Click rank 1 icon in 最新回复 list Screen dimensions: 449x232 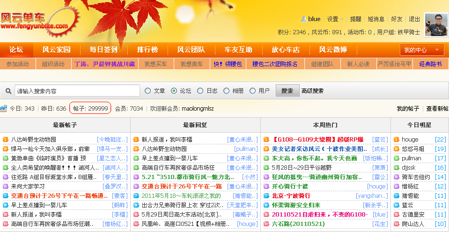[136, 139]
